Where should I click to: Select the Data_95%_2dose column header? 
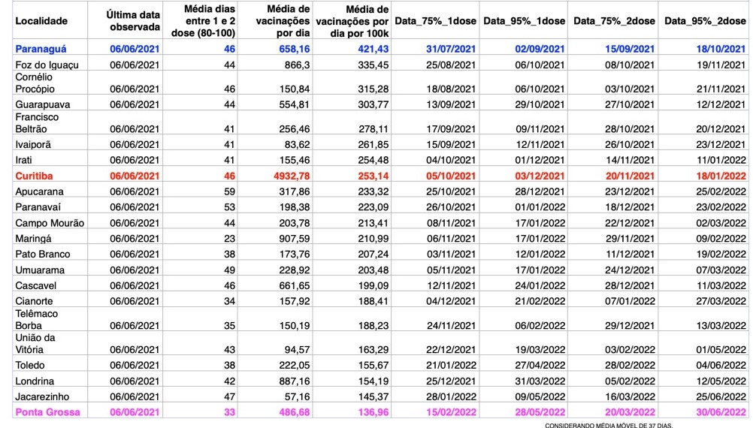coord(705,21)
